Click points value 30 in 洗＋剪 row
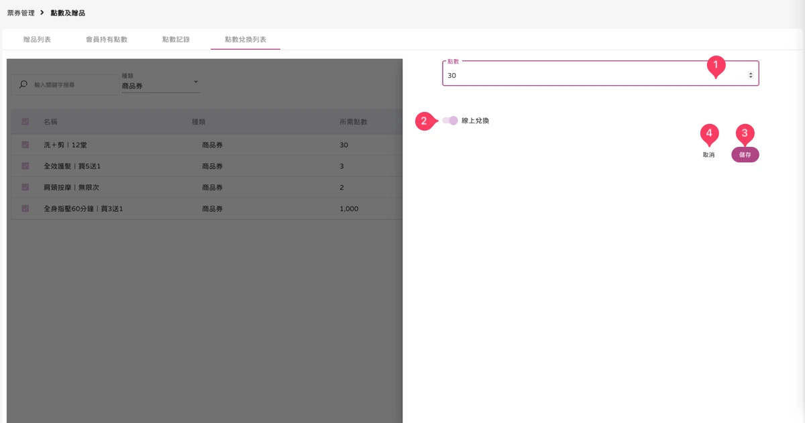 343,145
